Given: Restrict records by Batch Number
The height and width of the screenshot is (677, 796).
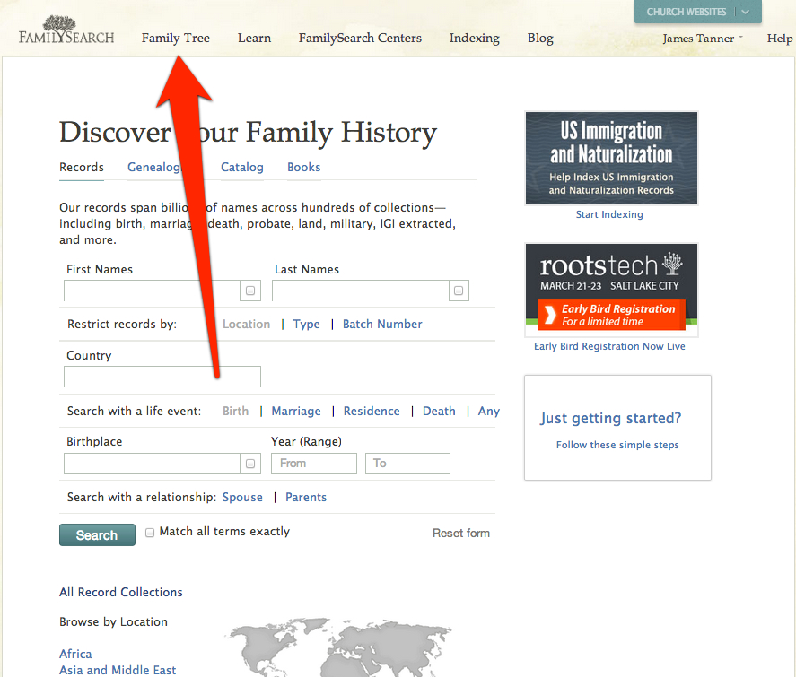Looking at the screenshot, I should [x=382, y=324].
